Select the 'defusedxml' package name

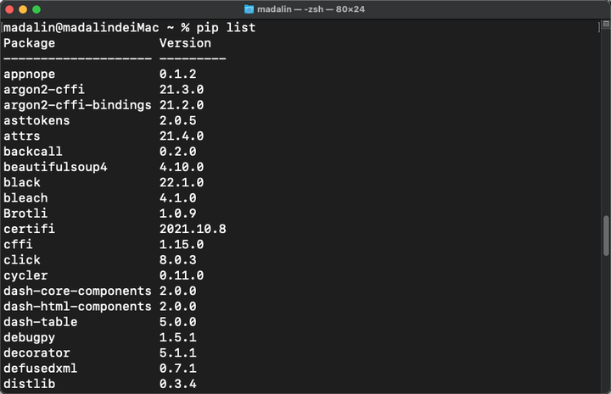[41, 369]
